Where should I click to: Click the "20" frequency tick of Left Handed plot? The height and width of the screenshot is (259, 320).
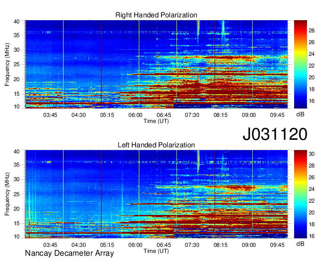16,209
